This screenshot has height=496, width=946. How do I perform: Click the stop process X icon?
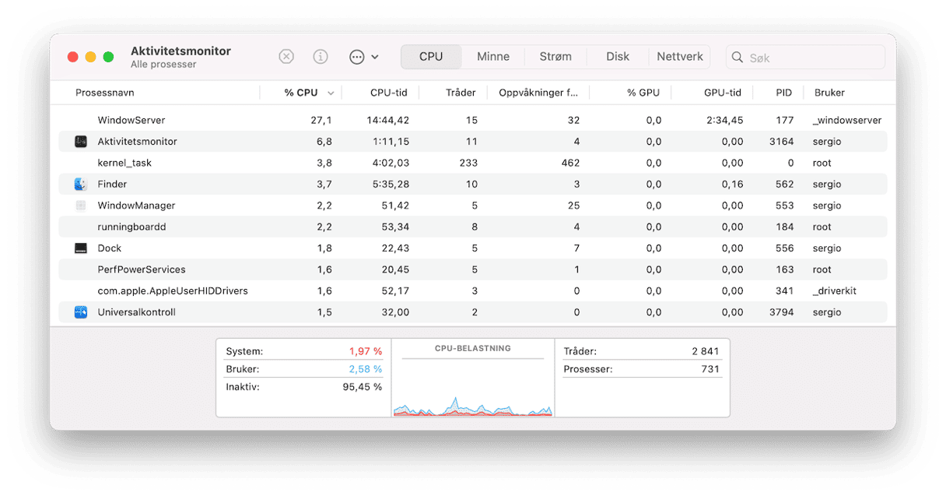point(286,57)
